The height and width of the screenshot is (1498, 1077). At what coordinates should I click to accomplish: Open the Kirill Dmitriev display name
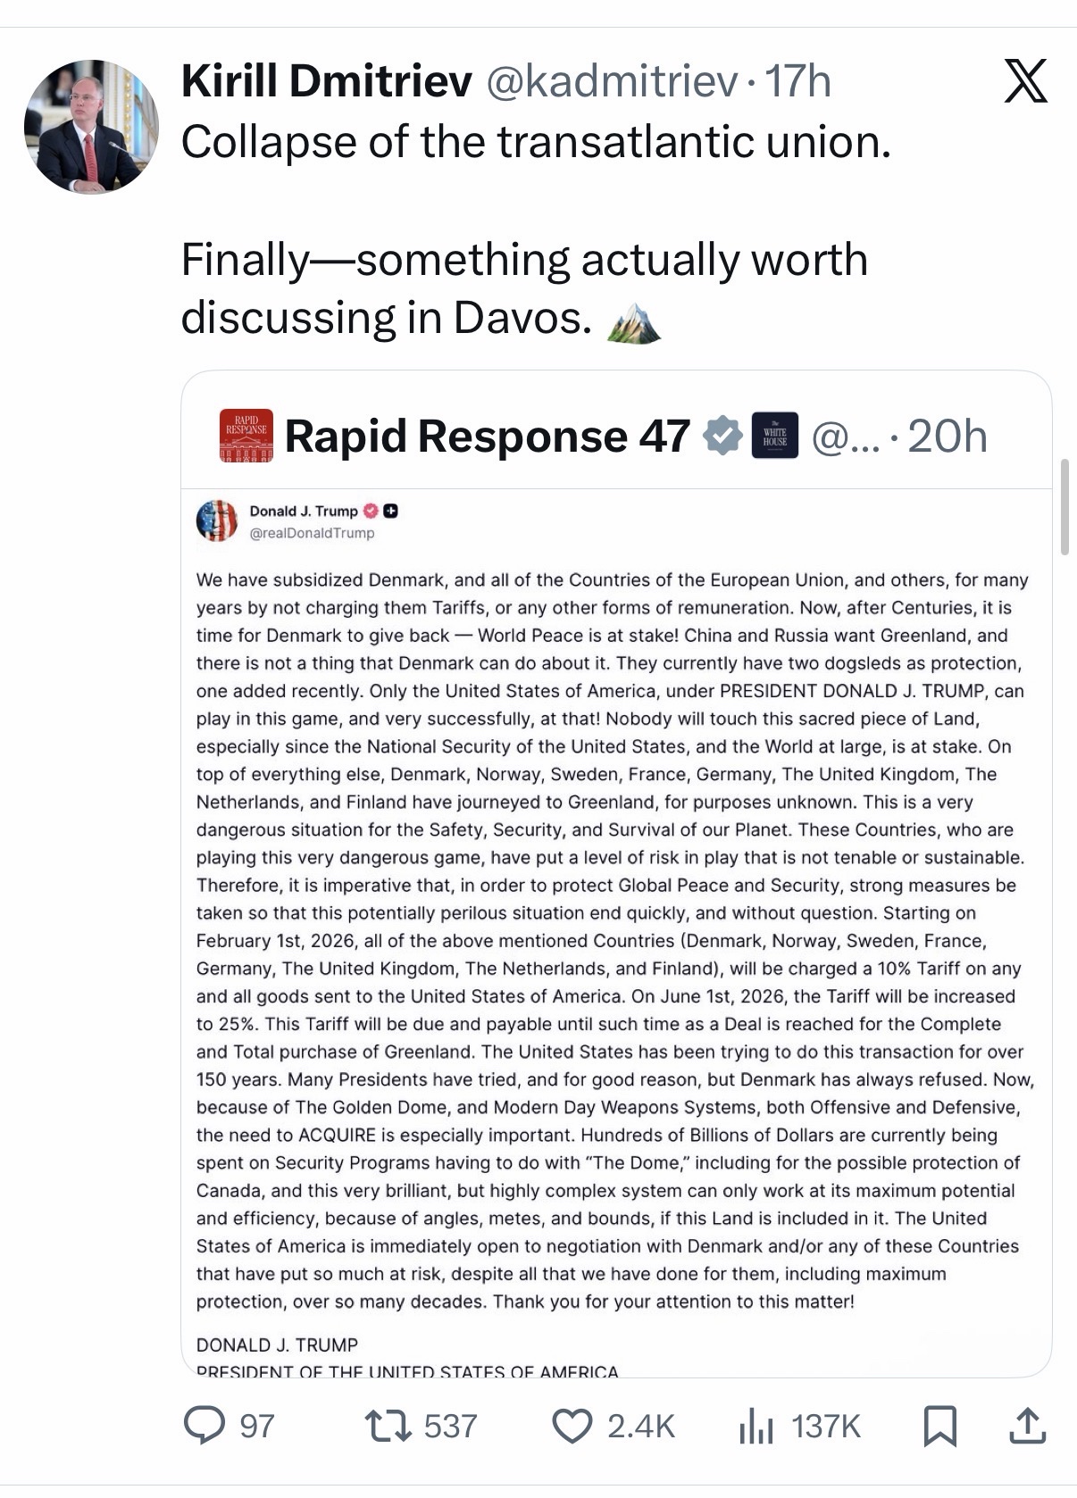pyautogui.click(x=326, y=82)
